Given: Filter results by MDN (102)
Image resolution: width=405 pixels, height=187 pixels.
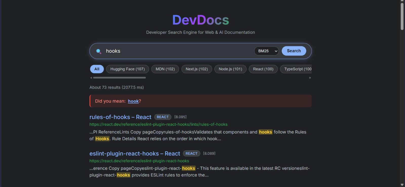Looking at the screenshot, I should [165, 69].
